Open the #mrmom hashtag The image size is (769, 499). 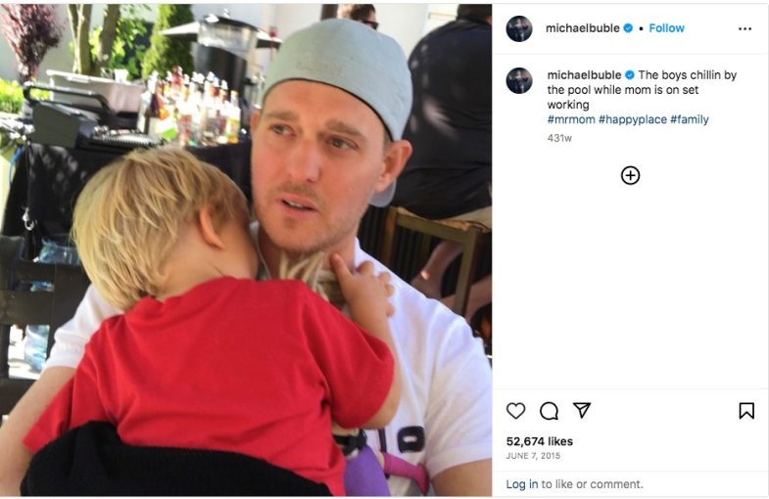tap(571, 119)
